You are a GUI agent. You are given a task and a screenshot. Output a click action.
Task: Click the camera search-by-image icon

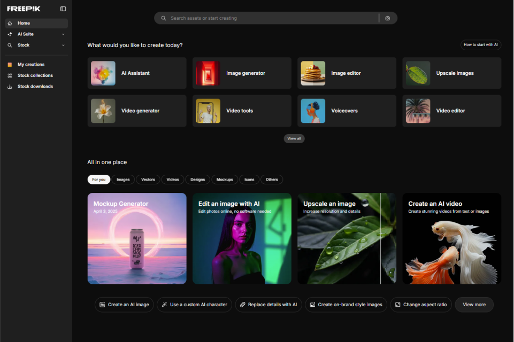388,18
